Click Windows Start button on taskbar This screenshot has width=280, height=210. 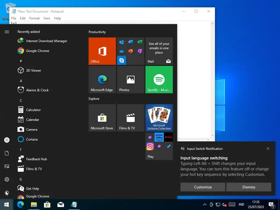[7, 205]
